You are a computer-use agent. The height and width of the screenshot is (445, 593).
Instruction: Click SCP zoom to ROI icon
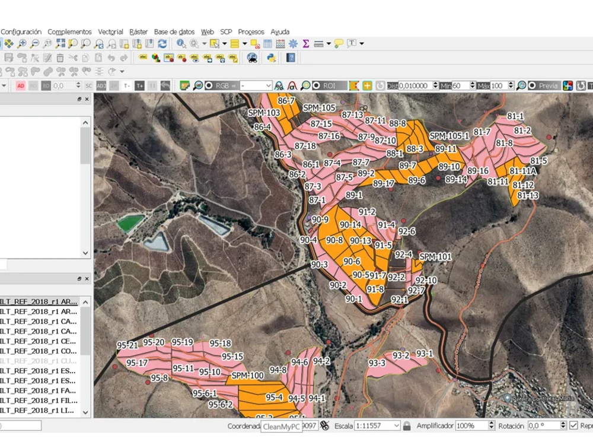(305, 86)
